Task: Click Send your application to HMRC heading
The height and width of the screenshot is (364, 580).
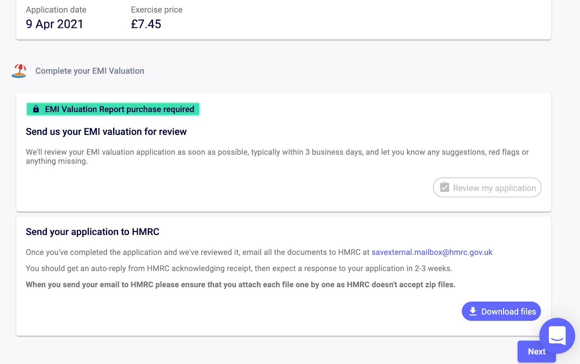Action: point(92,232)
